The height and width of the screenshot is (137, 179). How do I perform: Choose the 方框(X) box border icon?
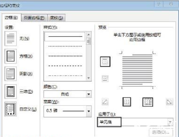pyautogui.click(x=10, y=56)
